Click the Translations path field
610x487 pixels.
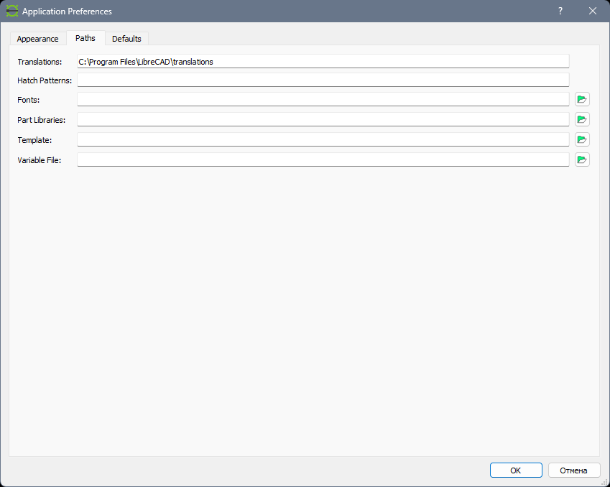point(323,62)
